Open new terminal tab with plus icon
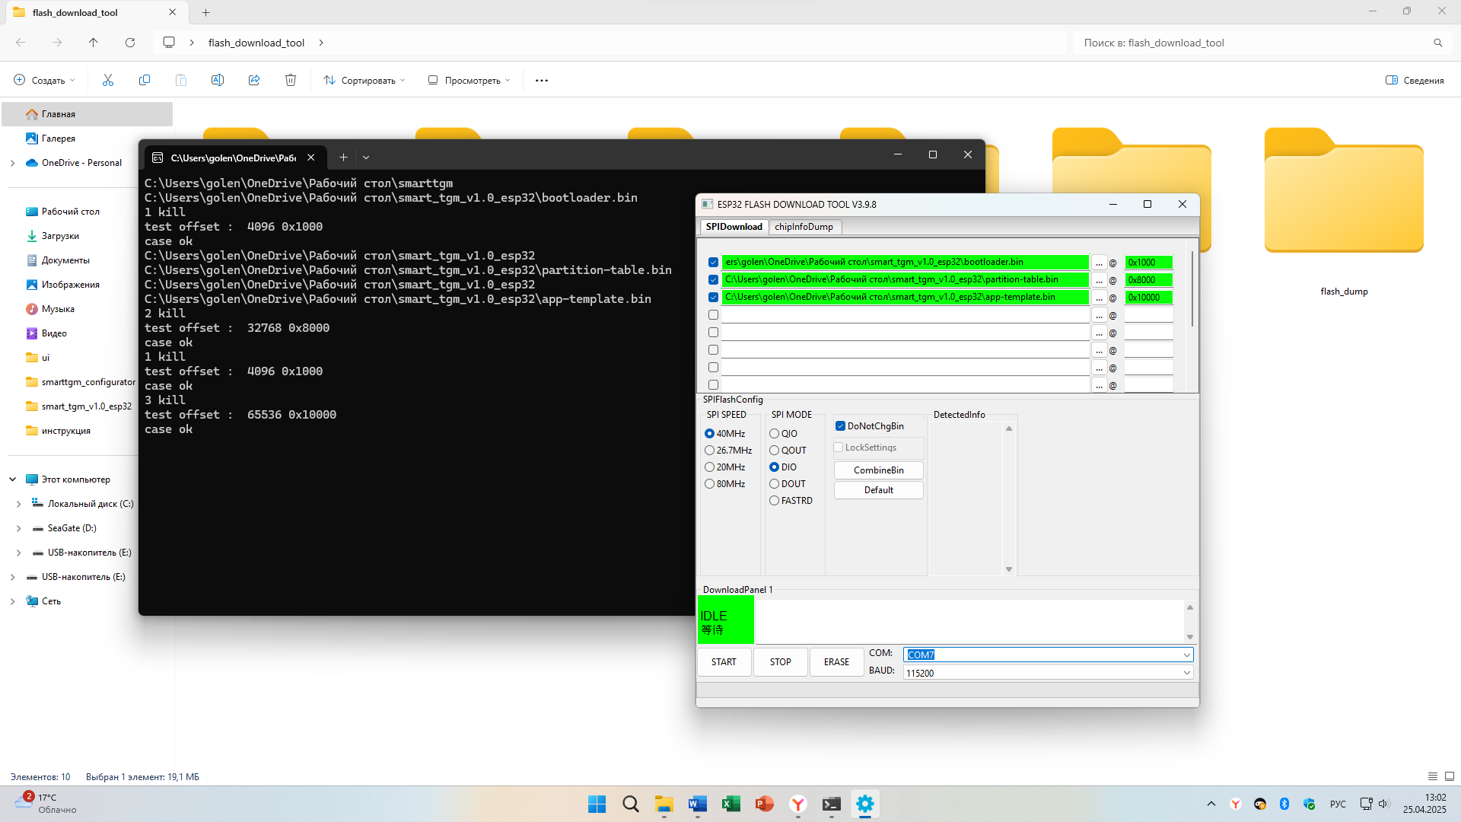The width and height of the screenshot is (1461, 822). [343, 158]
